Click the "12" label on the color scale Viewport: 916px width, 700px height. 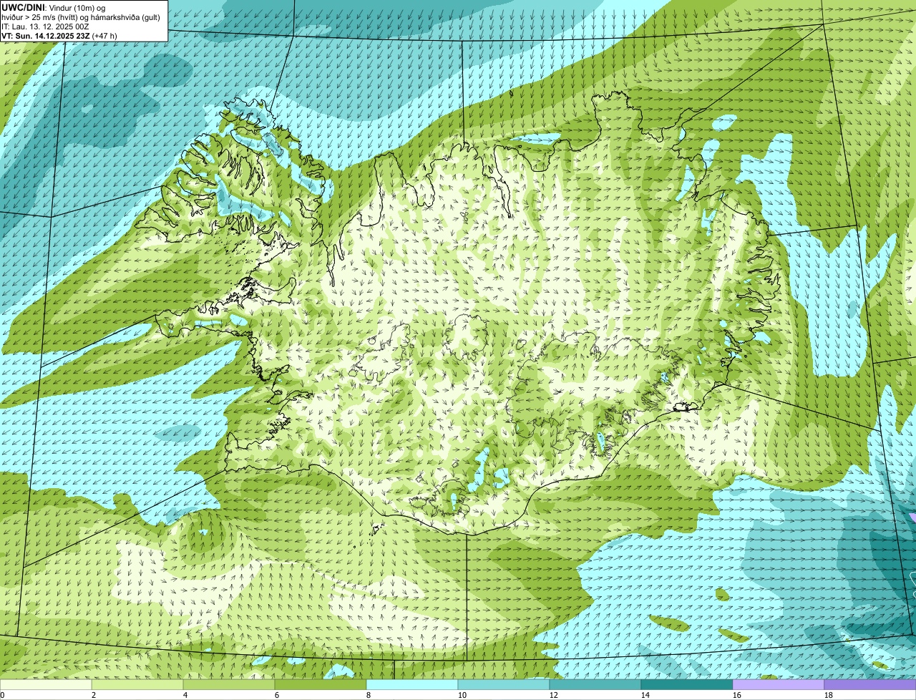pos(554,695)
